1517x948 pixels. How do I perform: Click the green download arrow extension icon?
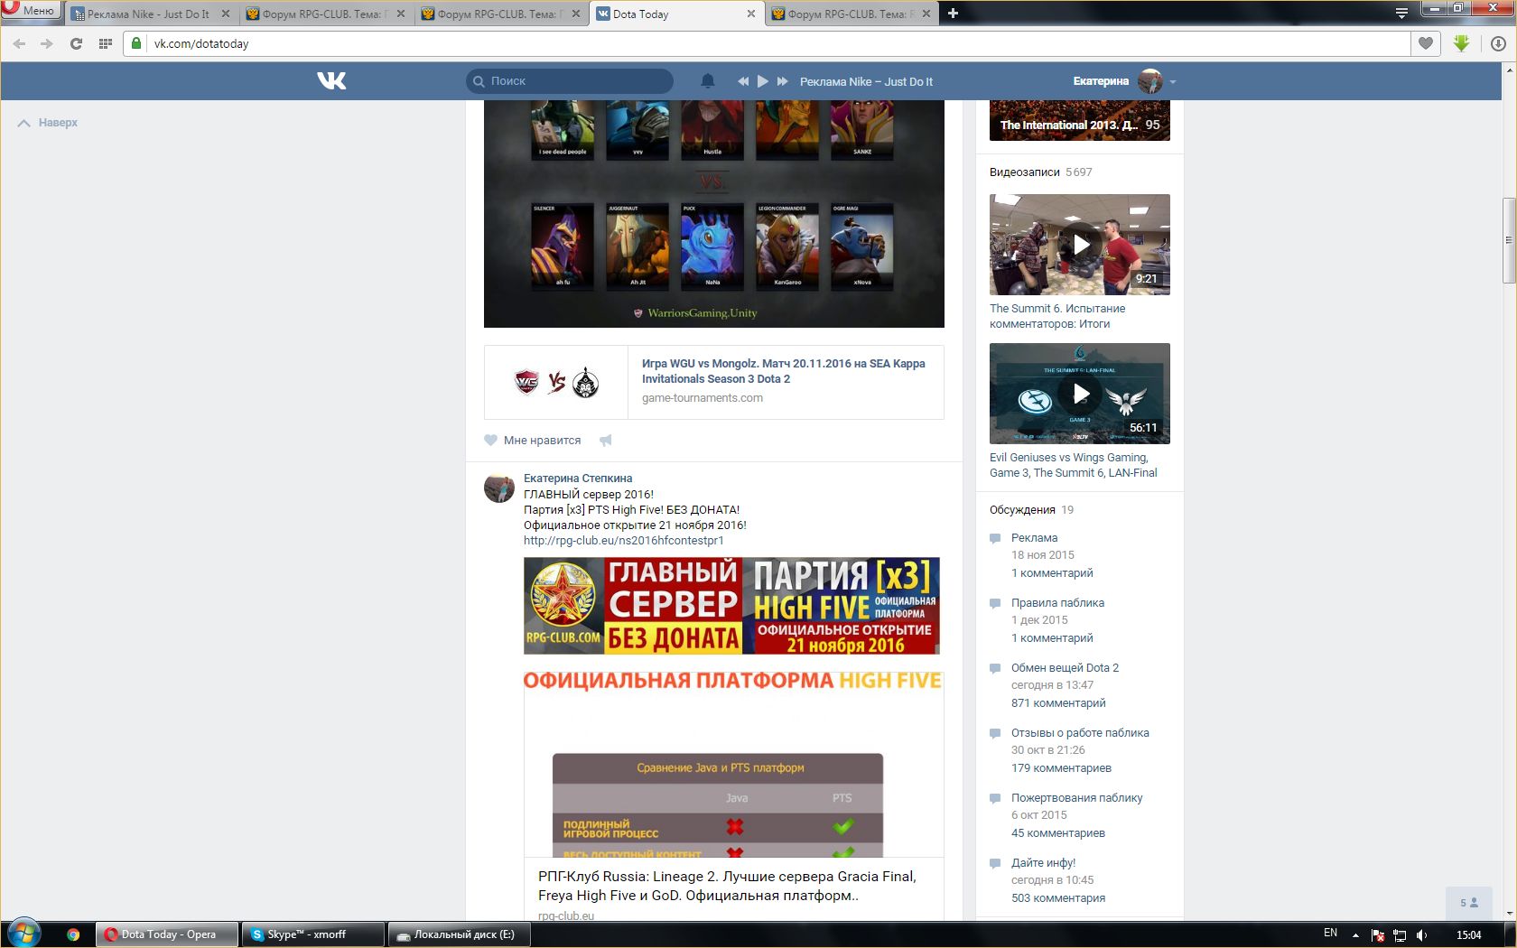click(1462, 43)
